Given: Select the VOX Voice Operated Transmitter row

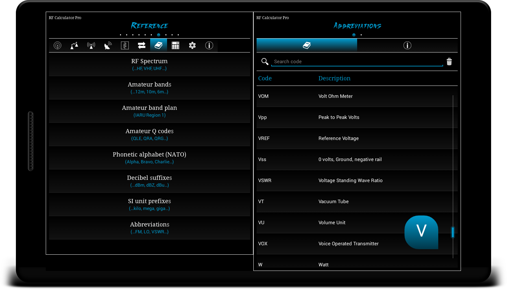Looking at the screenshot, I should click(357, 244).
